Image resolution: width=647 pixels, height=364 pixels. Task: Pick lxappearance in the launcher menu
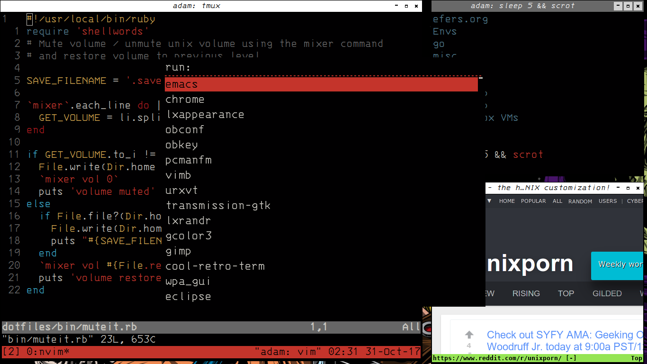pos(205,115)
